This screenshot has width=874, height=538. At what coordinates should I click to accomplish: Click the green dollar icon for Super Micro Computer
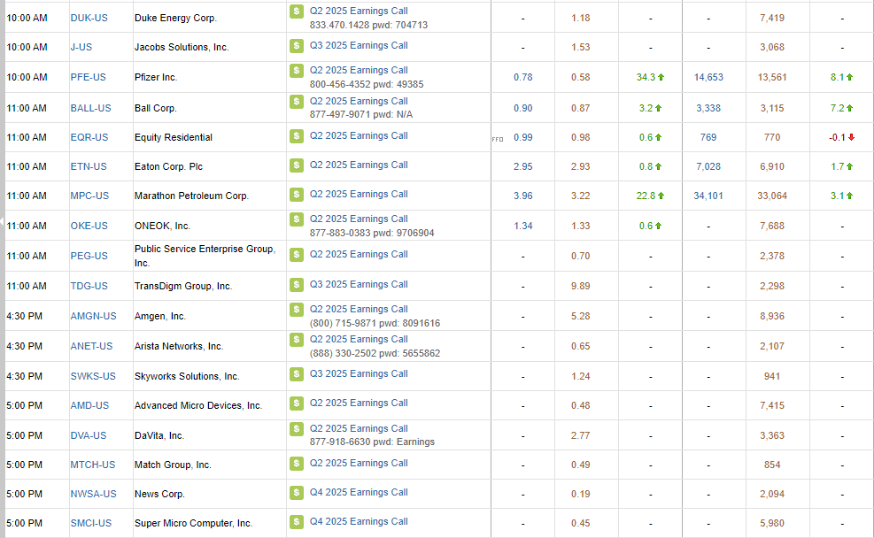click(297, 522)
